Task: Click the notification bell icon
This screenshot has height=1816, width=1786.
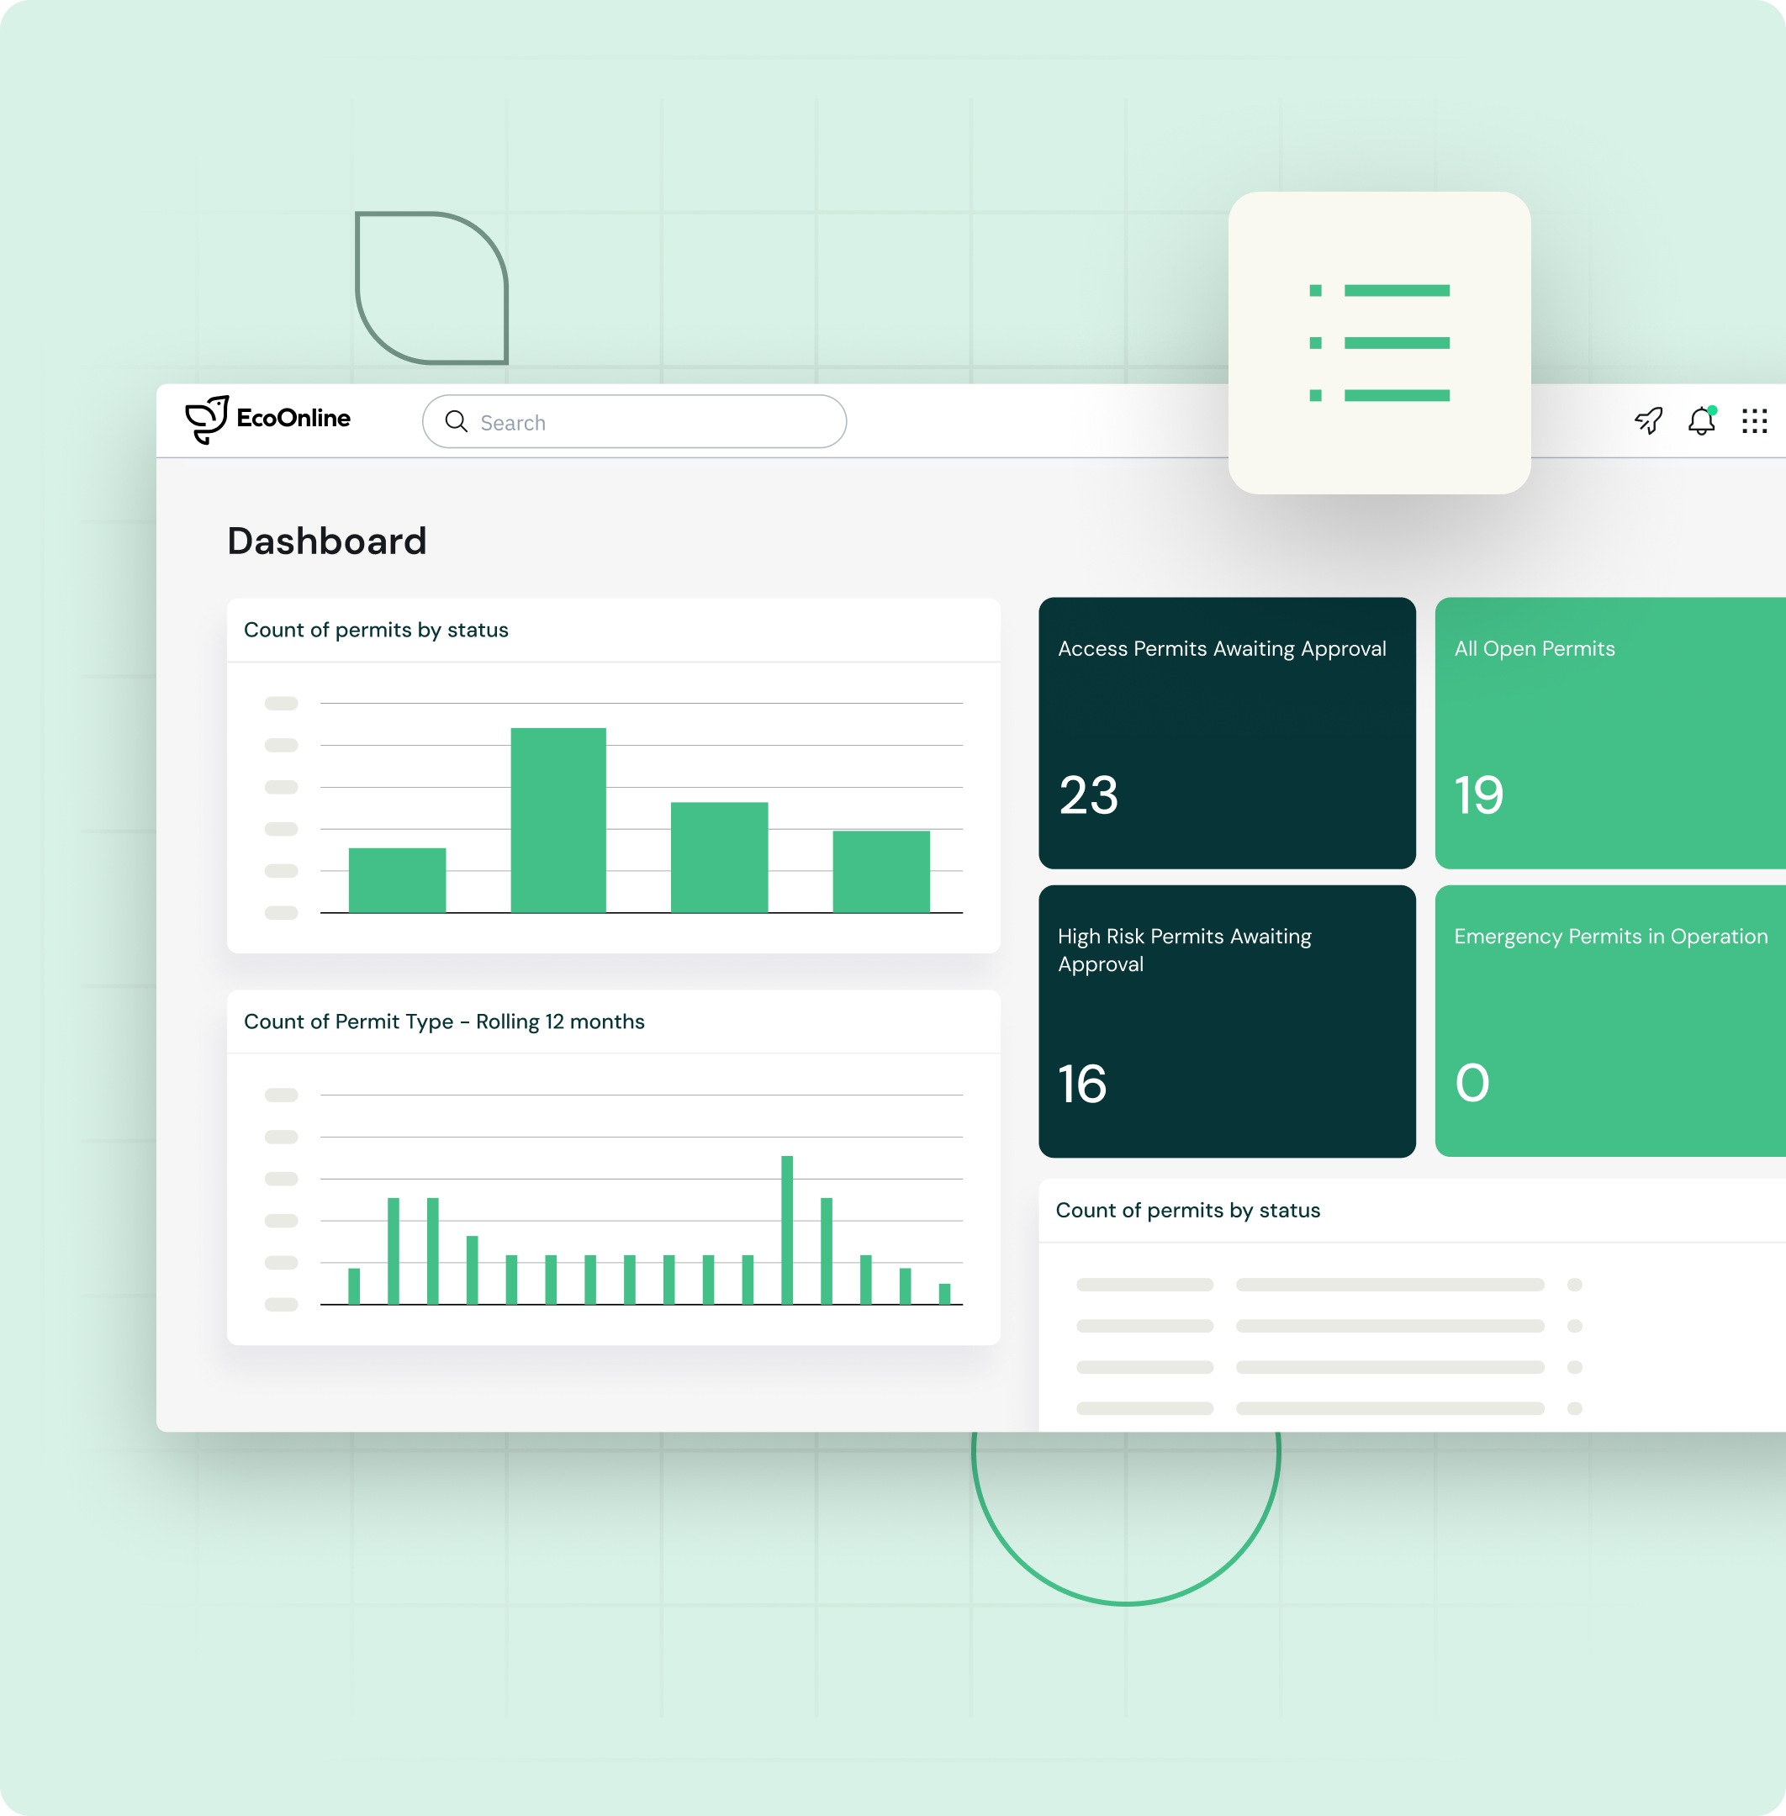Action: (1703, 422)
